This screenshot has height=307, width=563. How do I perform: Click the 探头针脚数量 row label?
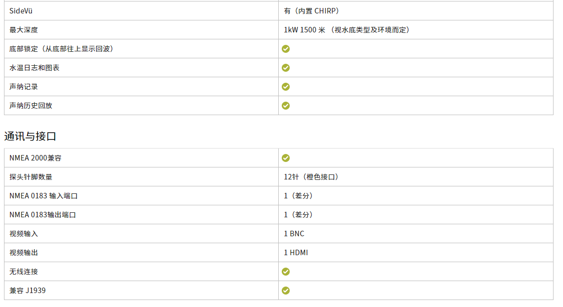(x=31, y=177)
